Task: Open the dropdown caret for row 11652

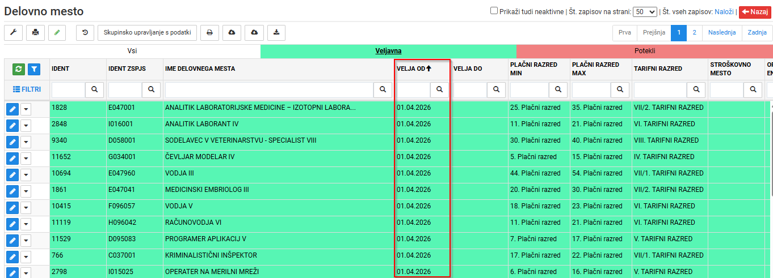Action: pos(26,159)
